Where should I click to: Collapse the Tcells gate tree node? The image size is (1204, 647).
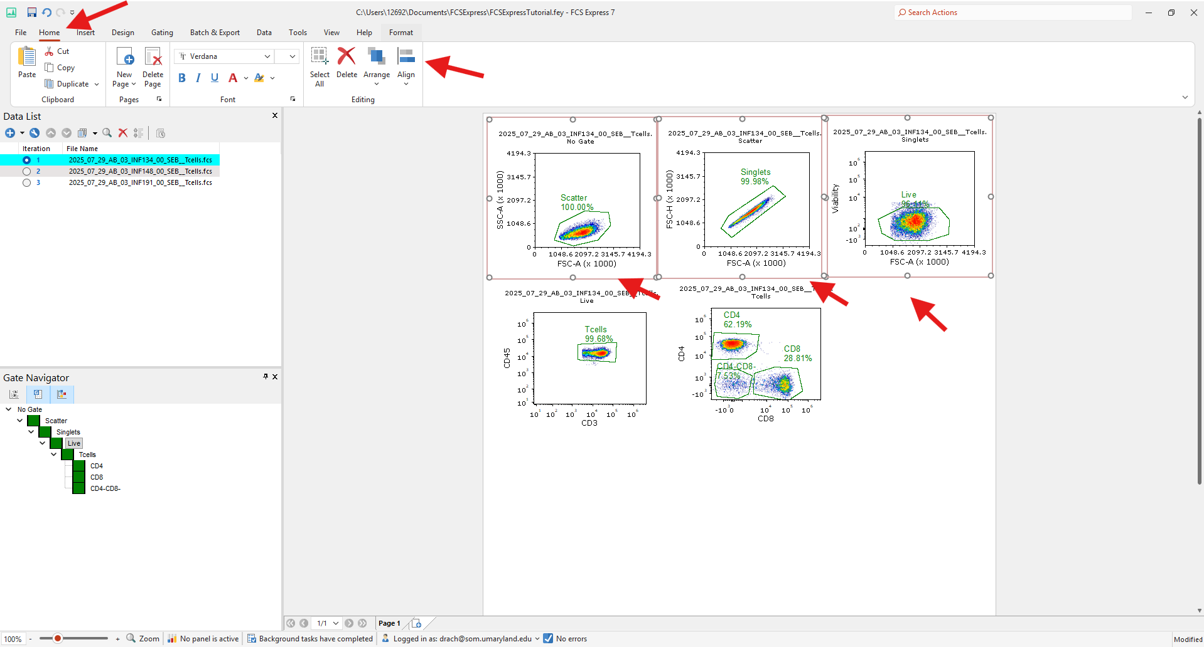(54, 455)
